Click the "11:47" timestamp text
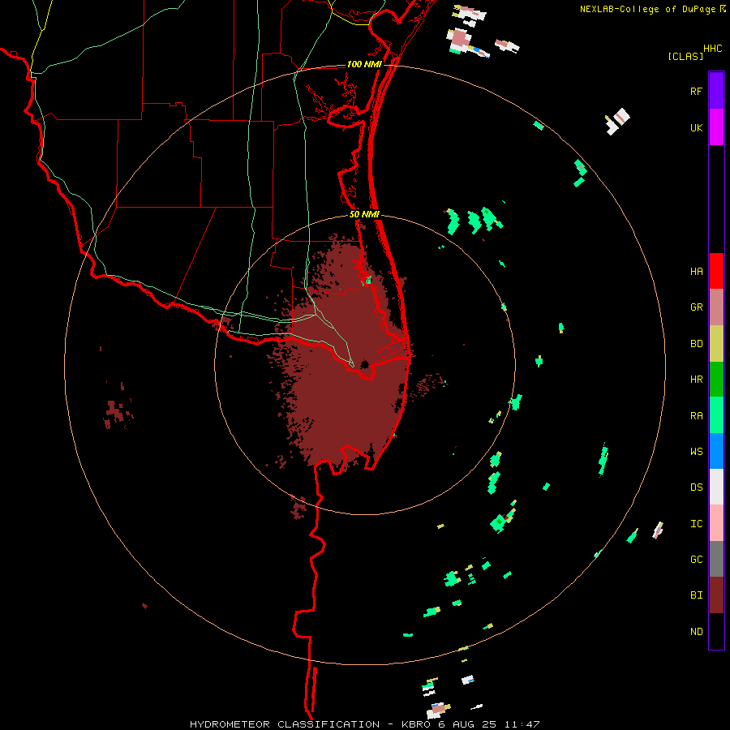The height and width of the screenshot is (730, 730). point(522,724)
